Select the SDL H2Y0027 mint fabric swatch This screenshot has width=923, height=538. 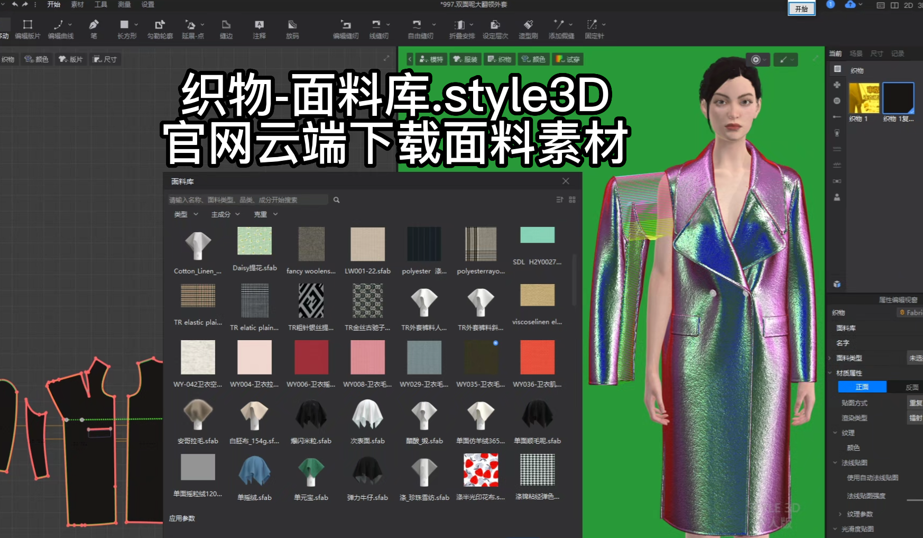pyautogui.click(x=537, y=235)
